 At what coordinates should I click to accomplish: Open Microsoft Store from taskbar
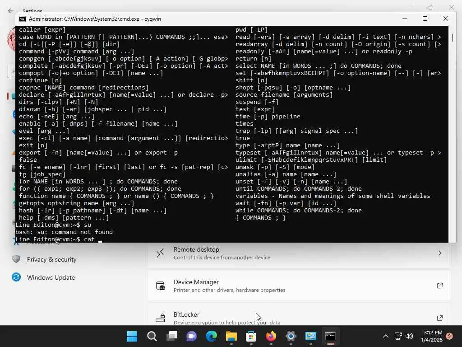[x=251, y=336]
